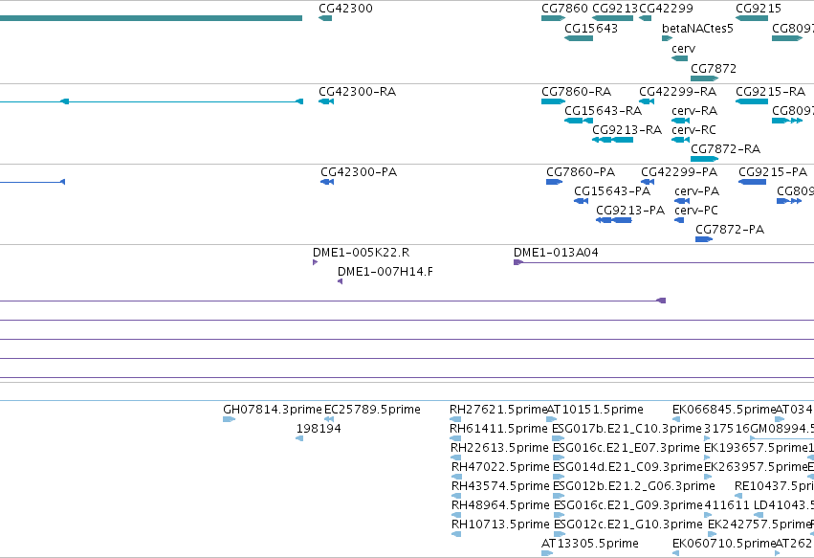The image size is (814, 558).
Task: Click BAC end label DME1-005K22.R
Action: pyautogui.click(x=361, y=253)
